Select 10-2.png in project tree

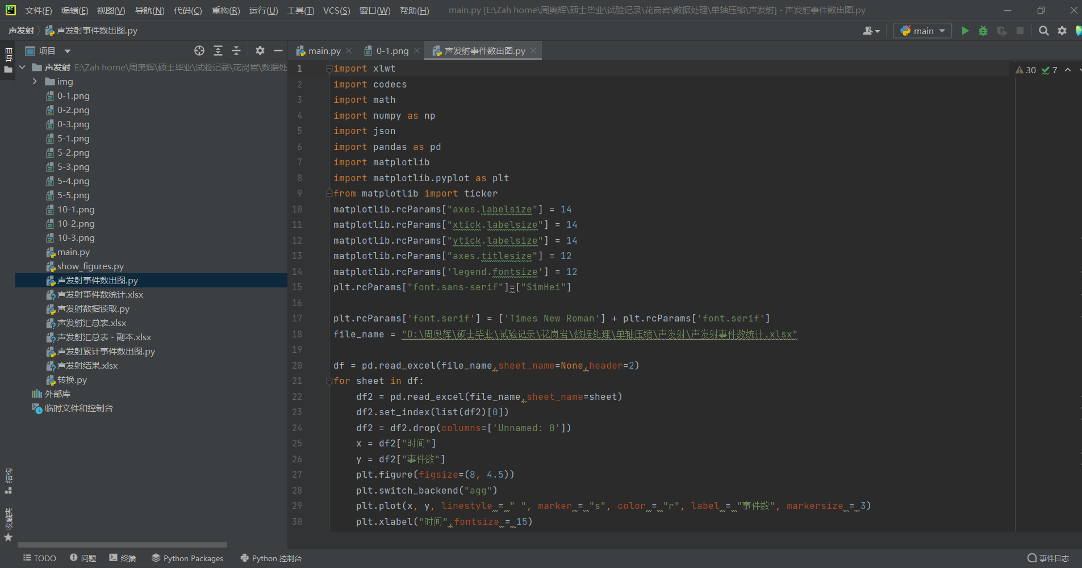(x=76, y=224)
